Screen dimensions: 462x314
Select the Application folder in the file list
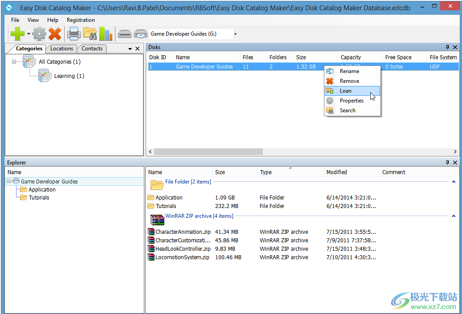[x=169, y=198]
